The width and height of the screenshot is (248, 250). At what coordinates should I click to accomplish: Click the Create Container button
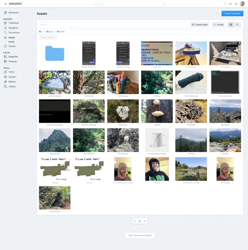click(232, 14)
